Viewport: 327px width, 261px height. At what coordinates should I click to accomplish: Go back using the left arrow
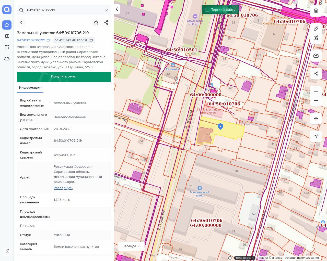point(21,22)
